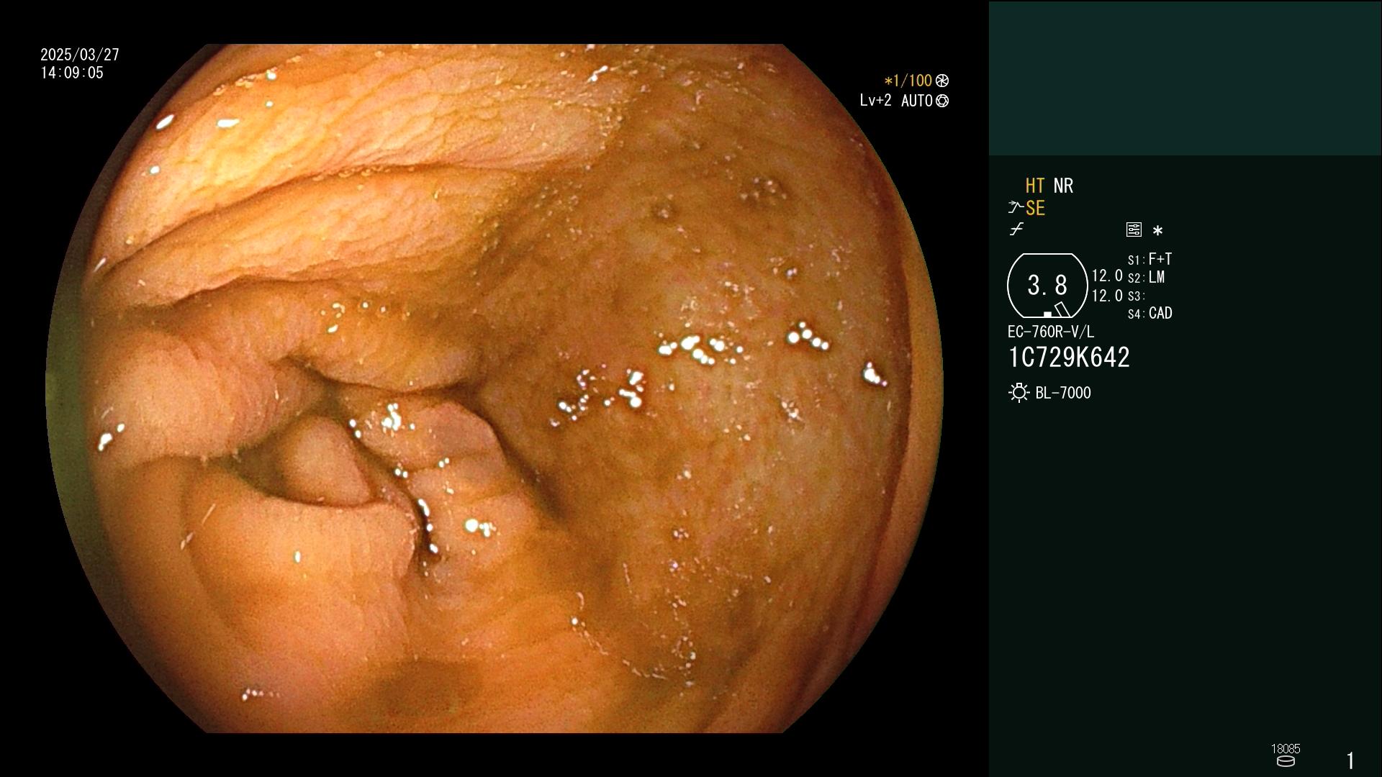Image resolution: width=1382 pixels, height=777 pixels.
Task: Click the time 14:09:05 overlay
Action: [72, 73]
